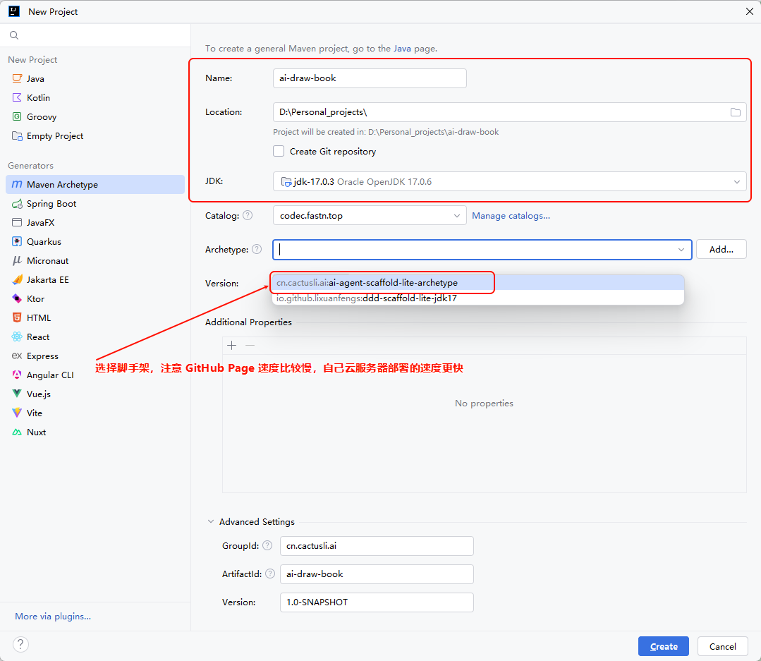Click the GroupId input field
The width and height of the screenshot is (761, 661).
[377, 545]
